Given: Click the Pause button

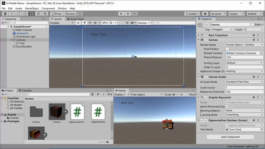Looking at the screenshot, I should click(x=128, y=14).
